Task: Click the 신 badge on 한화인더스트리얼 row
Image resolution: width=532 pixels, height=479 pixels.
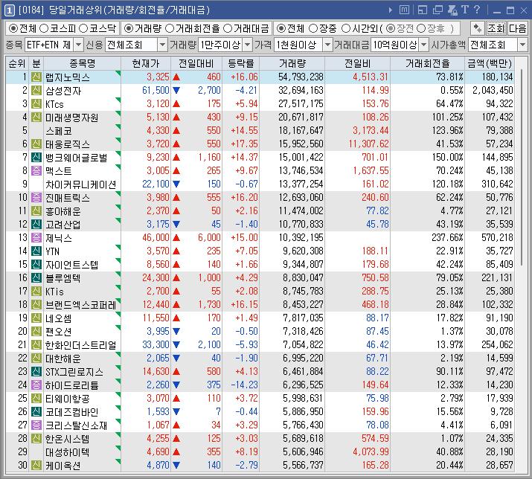Action: [x=36, y=344]
